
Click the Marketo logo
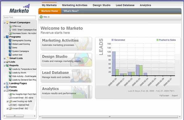point(20,9)
